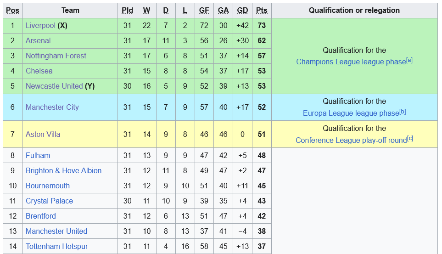Click the Pts column header abbreviation
The image size is (442, 254).
[262, 11]
